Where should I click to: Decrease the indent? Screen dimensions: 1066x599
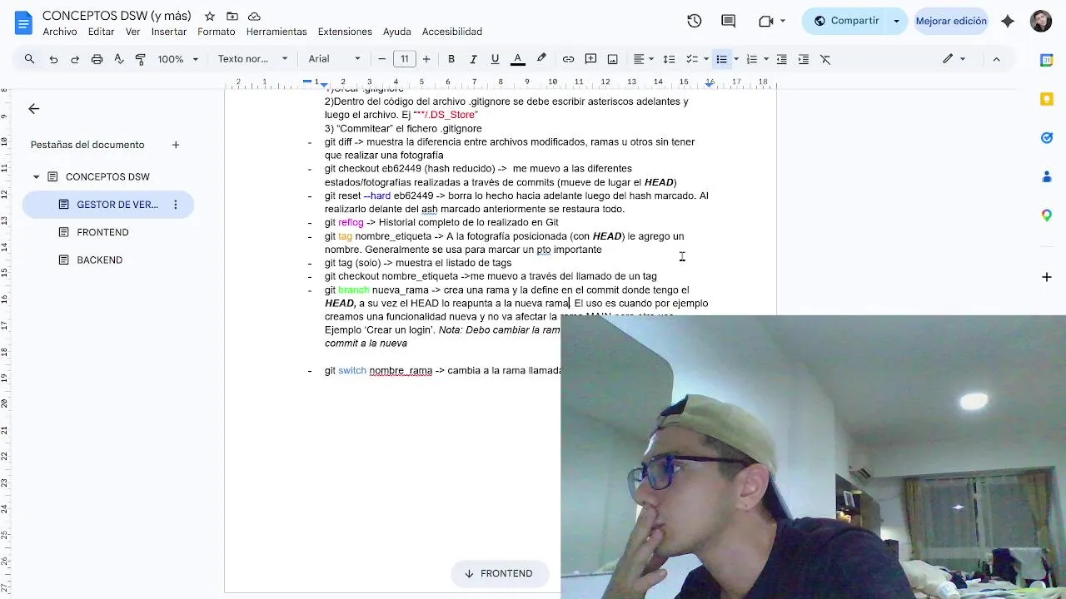tap(781, 59)
